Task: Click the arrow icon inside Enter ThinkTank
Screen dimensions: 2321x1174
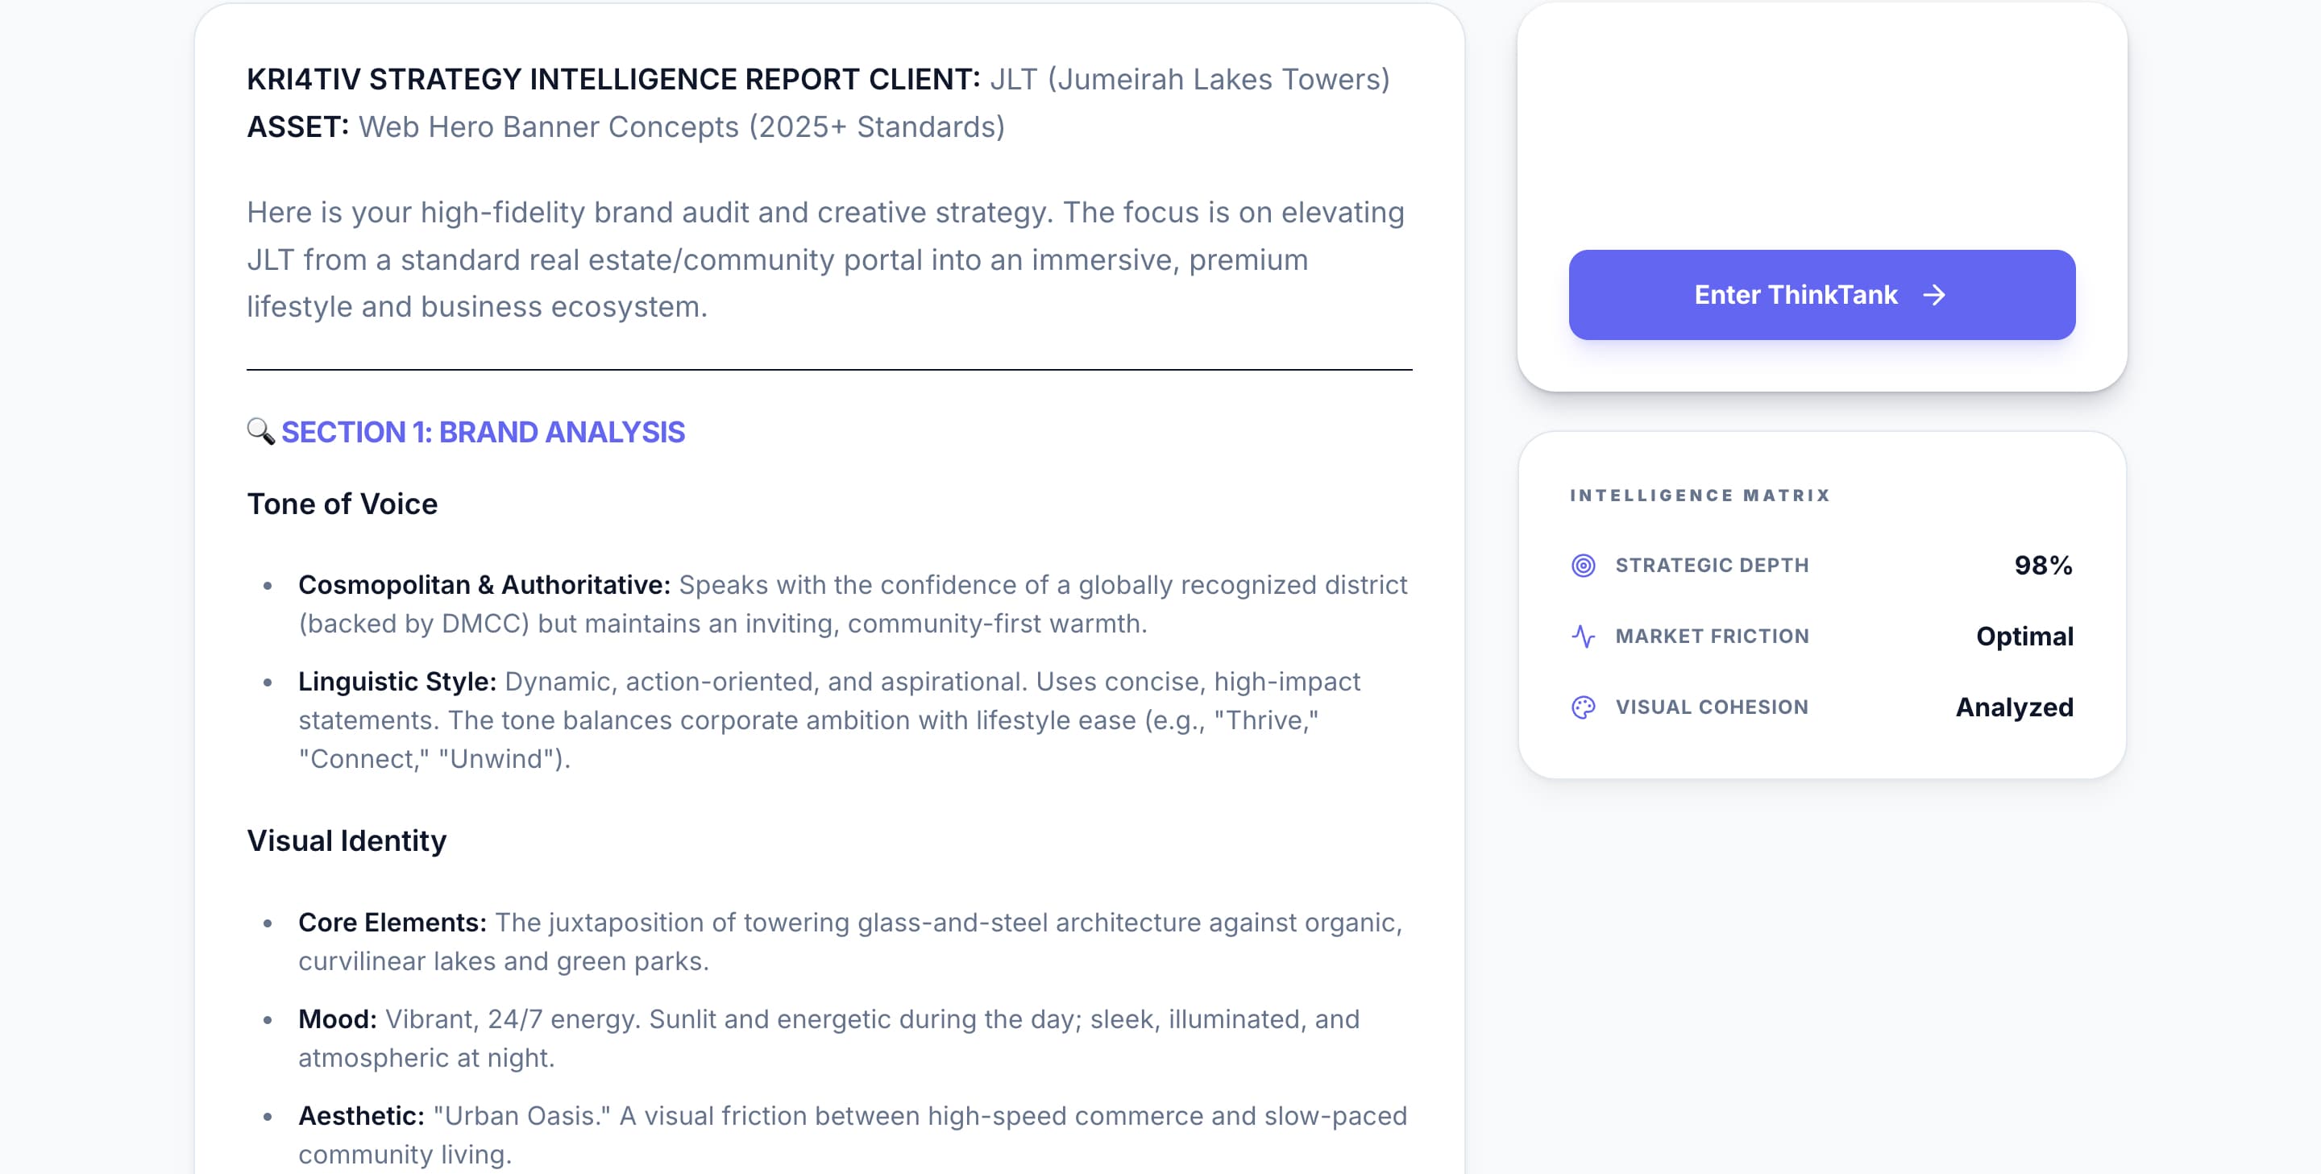Action: click(x=1934, y=295)
